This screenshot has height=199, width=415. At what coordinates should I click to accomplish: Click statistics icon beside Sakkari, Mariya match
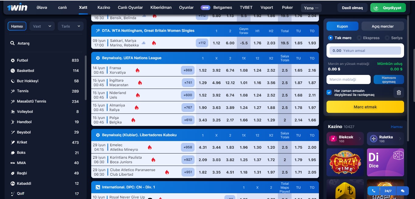144,43
